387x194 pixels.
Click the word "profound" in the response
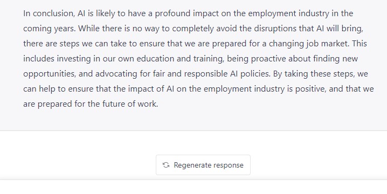(x=172, y=13)
